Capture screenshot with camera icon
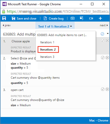The image size is (110, 124). point(72,18)
